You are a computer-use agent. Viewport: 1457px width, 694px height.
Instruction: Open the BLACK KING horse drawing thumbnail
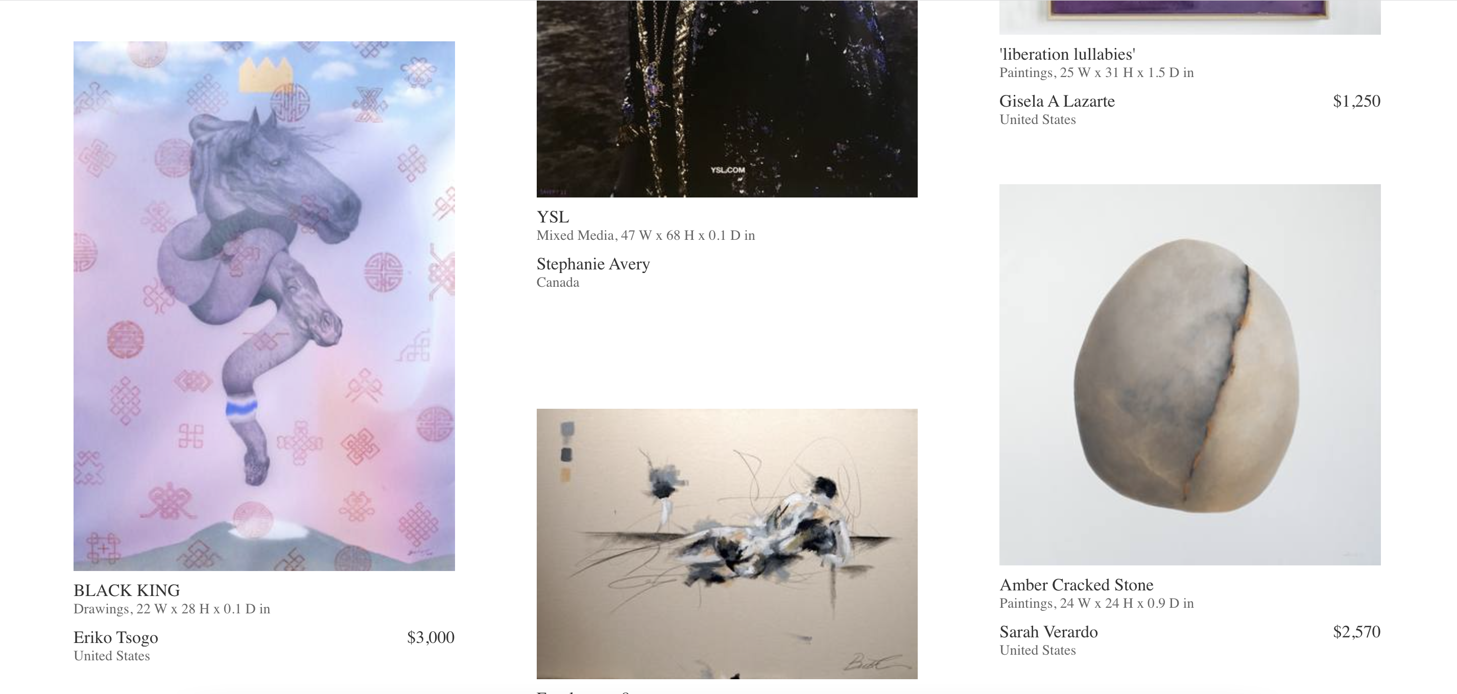click(264, 306)
